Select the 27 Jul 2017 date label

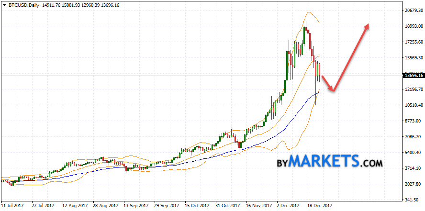tap(44, 205)
